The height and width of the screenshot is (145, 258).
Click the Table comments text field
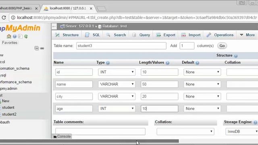click(100, 132)
